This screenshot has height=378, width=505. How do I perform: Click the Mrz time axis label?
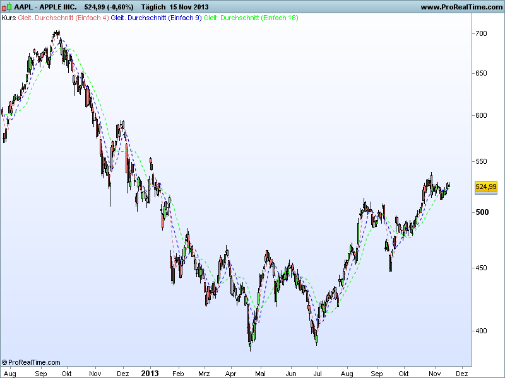[204, 374]
